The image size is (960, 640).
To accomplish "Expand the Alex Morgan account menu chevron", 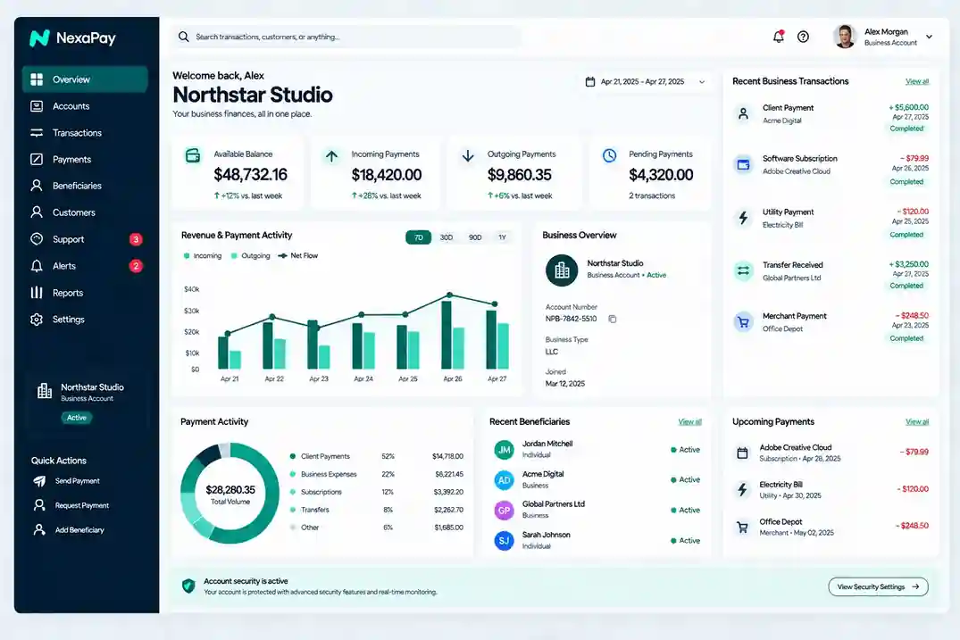I will coord(929,37).
